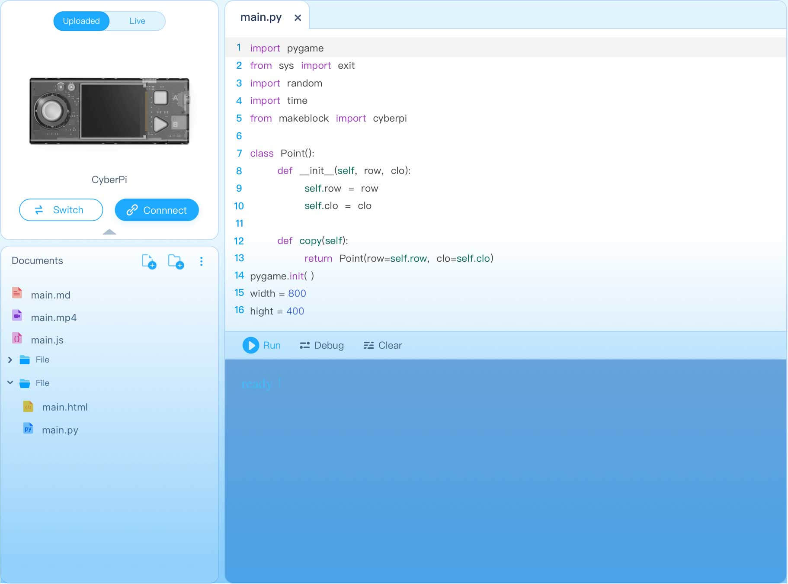Viewport: 788px width, 584px height.
Task: Click the main.js file icon
Action: coord(17,338)
